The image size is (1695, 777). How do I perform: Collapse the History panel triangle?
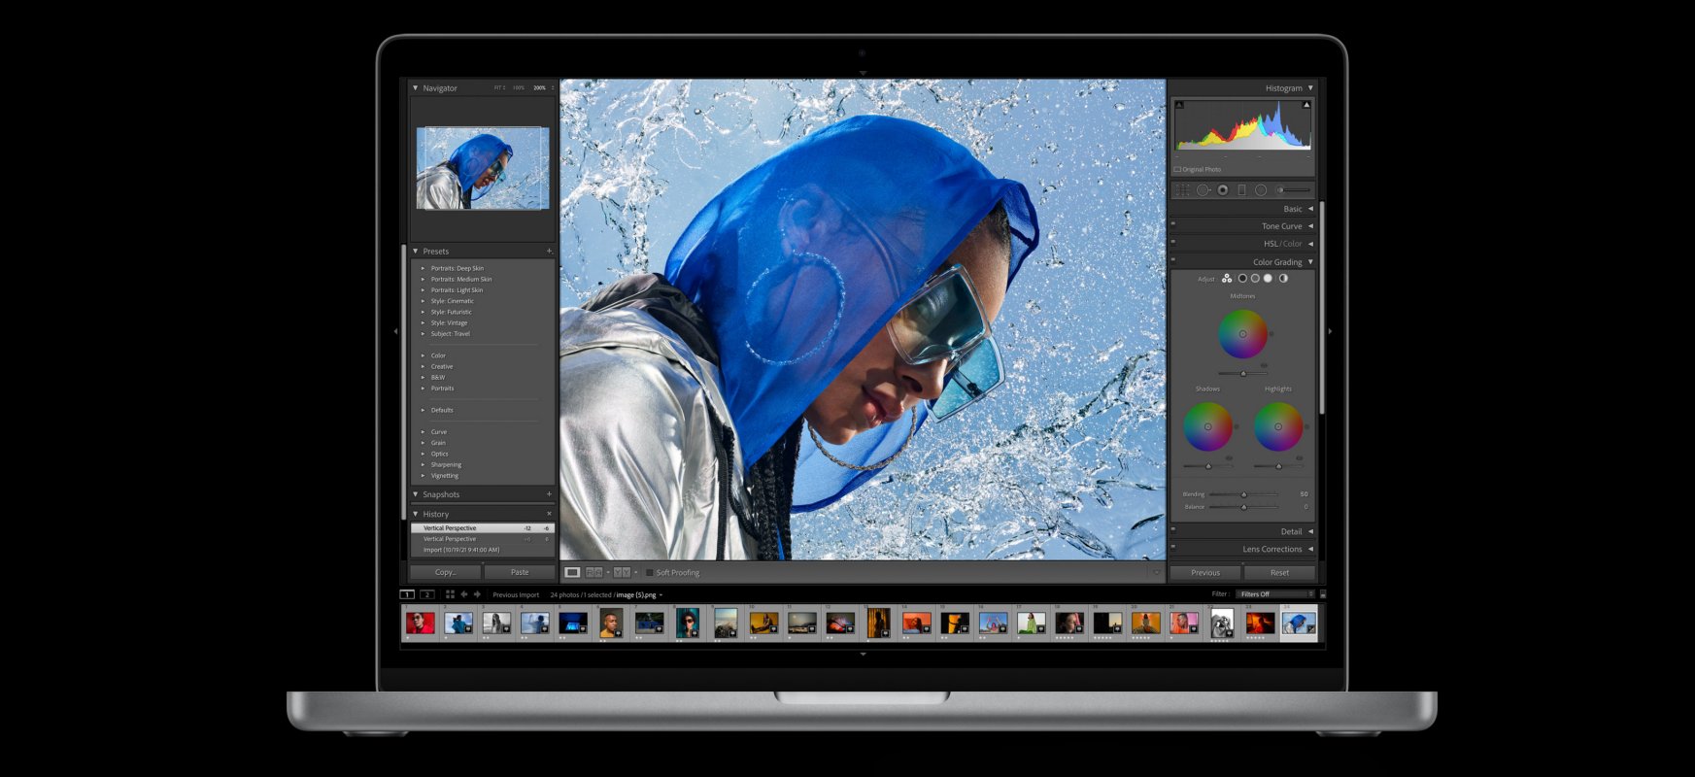[x=416, y=514]
